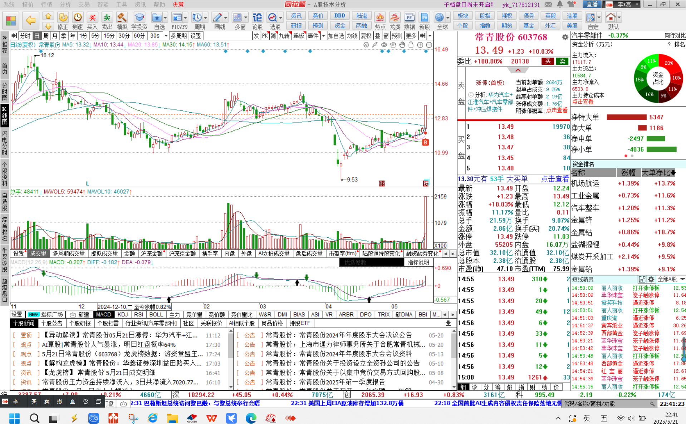Expand the 自选 dropdown arrow
Image resolution: width=686 pixels, height=424 pixels.
[165, 17]
